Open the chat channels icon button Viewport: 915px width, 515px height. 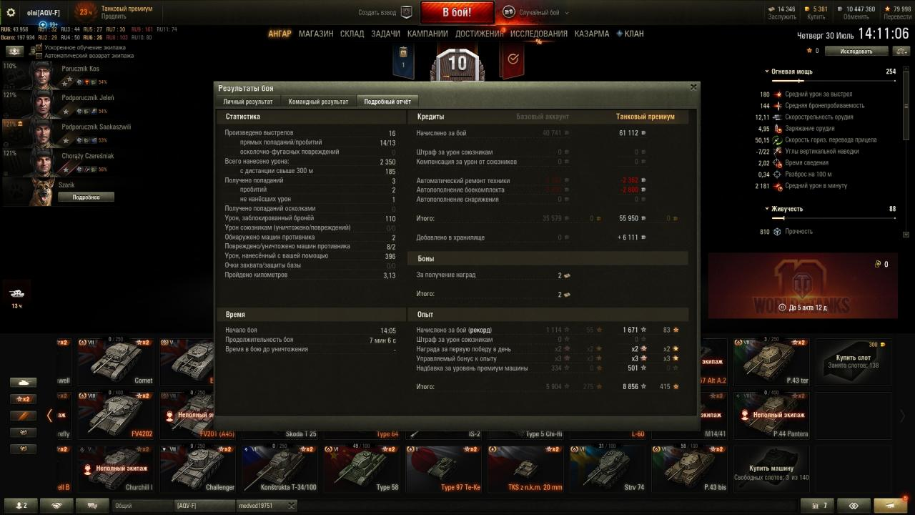92,505
